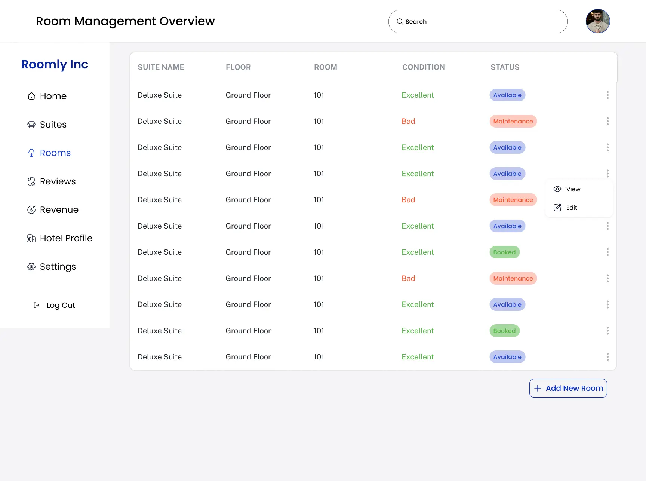Click the Maintenance badge in the eighth row
646x481 pixels.
coord(513,278)
